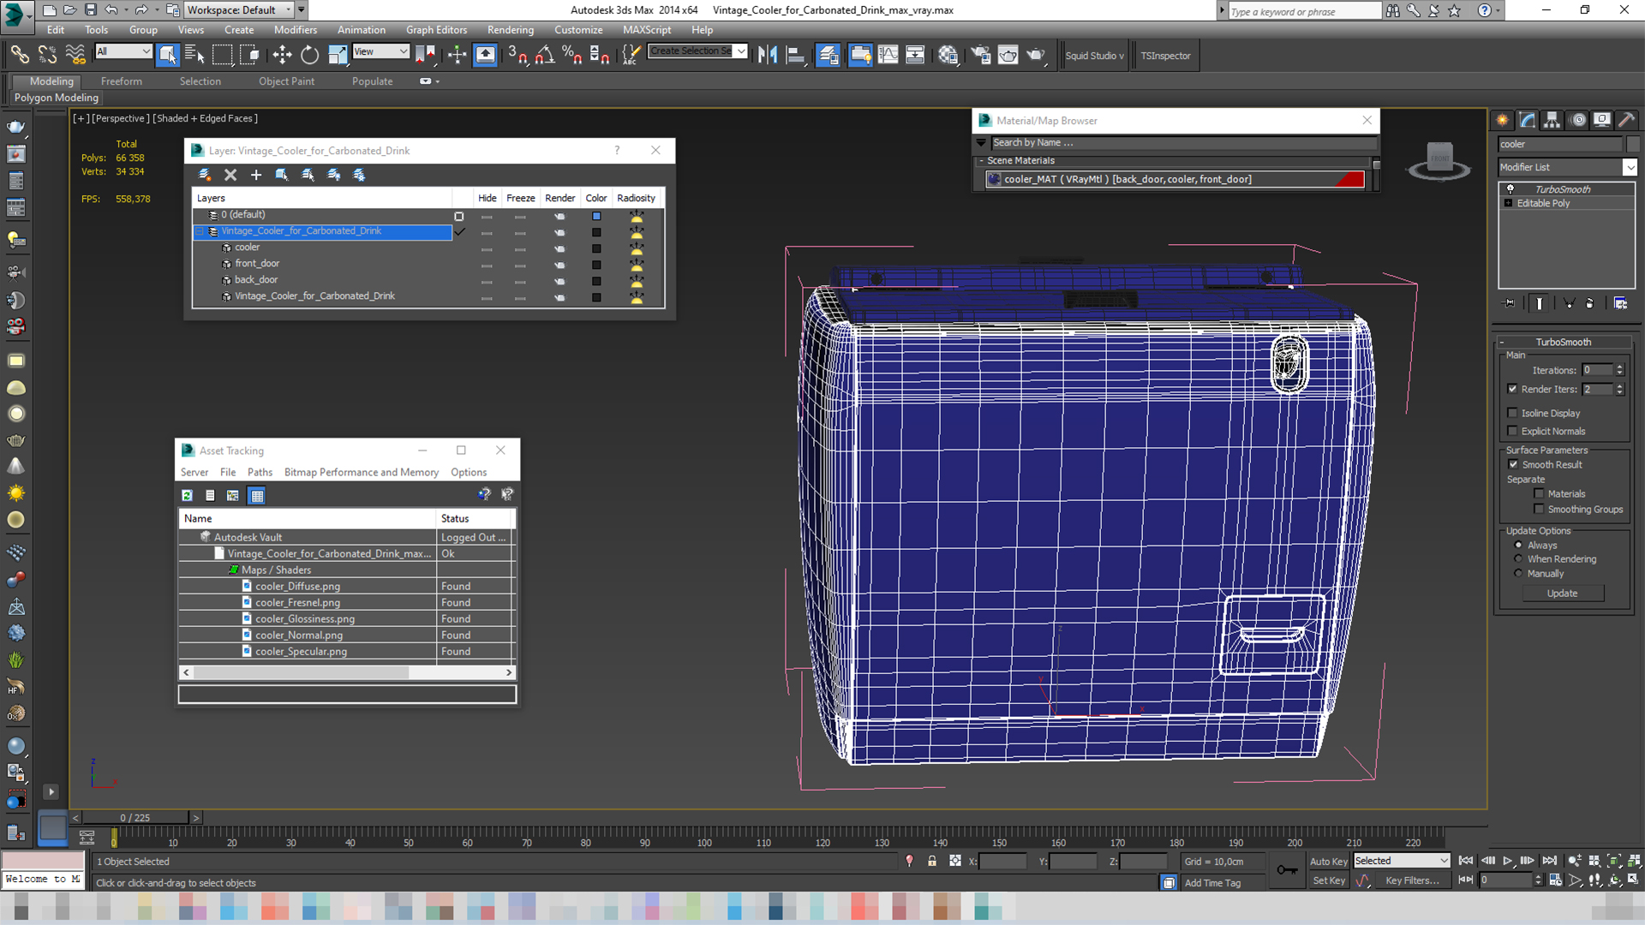Click the Auto Key button
The width and height of the screenshot is (1645, 925).
tap(1329, 862)
